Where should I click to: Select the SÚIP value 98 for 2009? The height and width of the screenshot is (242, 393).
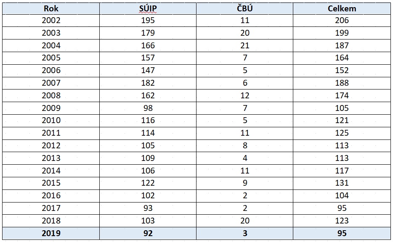click(x=148, y=108)
